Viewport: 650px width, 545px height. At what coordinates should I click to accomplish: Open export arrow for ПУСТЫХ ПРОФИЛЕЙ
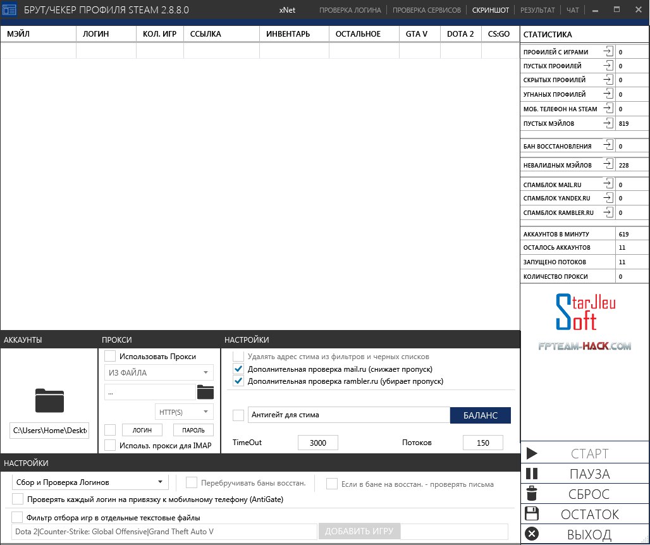pyautogui.click(x=608, y=66)
